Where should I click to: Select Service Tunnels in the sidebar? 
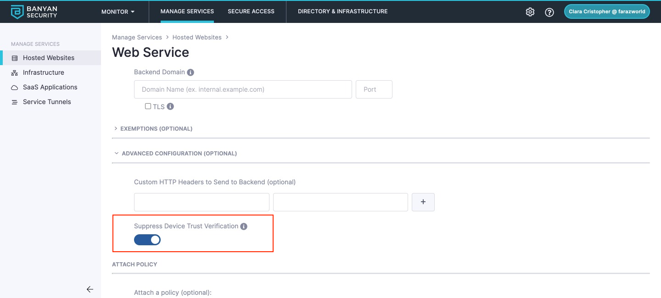point(47,102)
